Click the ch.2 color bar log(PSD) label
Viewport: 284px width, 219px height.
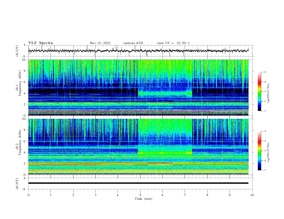tap(269, 152)
